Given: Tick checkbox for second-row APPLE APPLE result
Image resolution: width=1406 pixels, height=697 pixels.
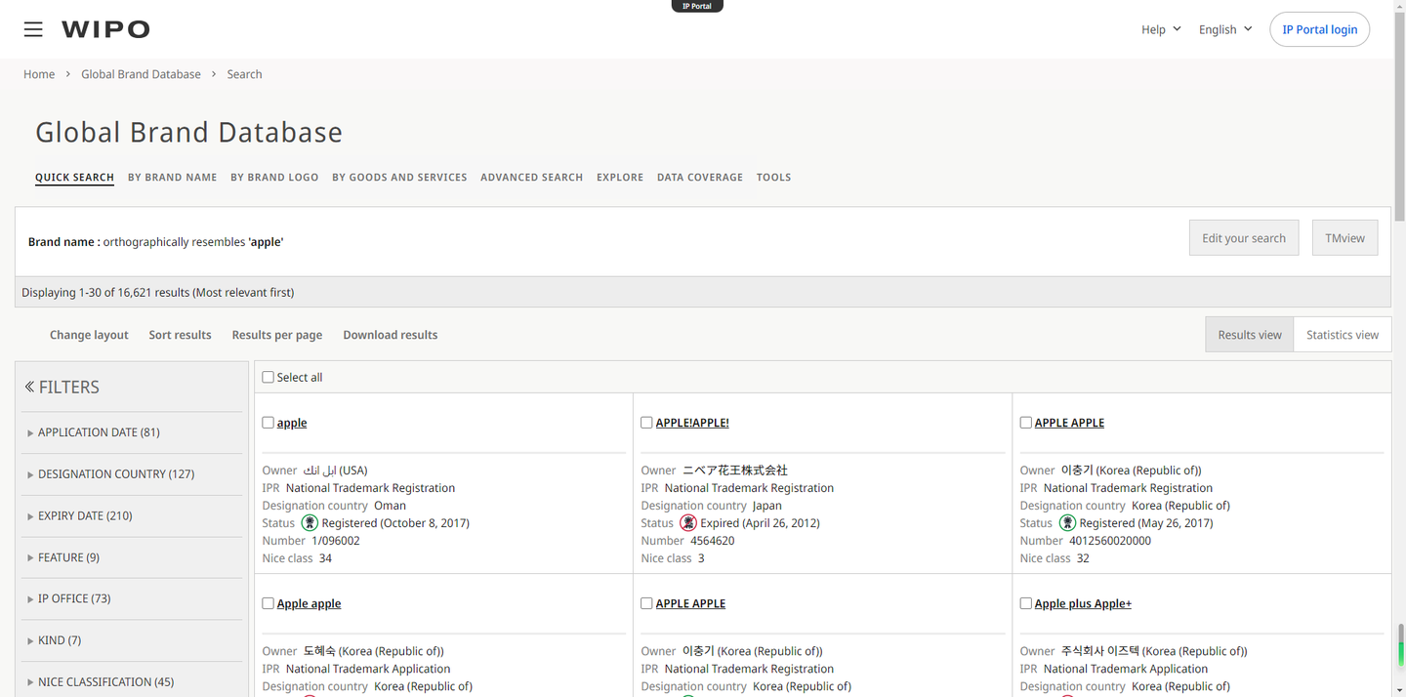Looking at the screenshot, I should point(647,603).
